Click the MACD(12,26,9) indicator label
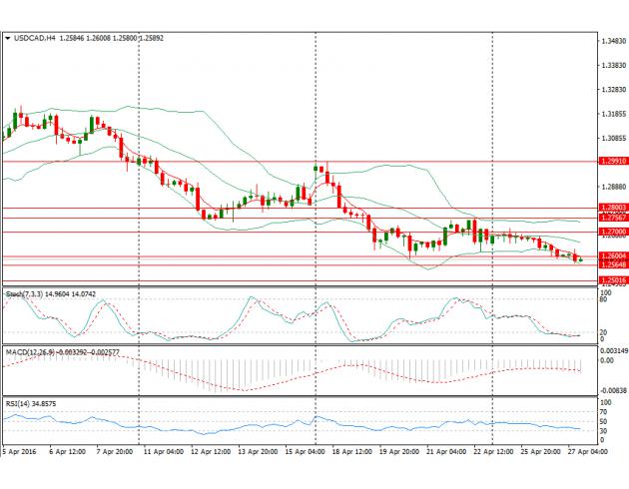629x489 pixels. (32, 352)
